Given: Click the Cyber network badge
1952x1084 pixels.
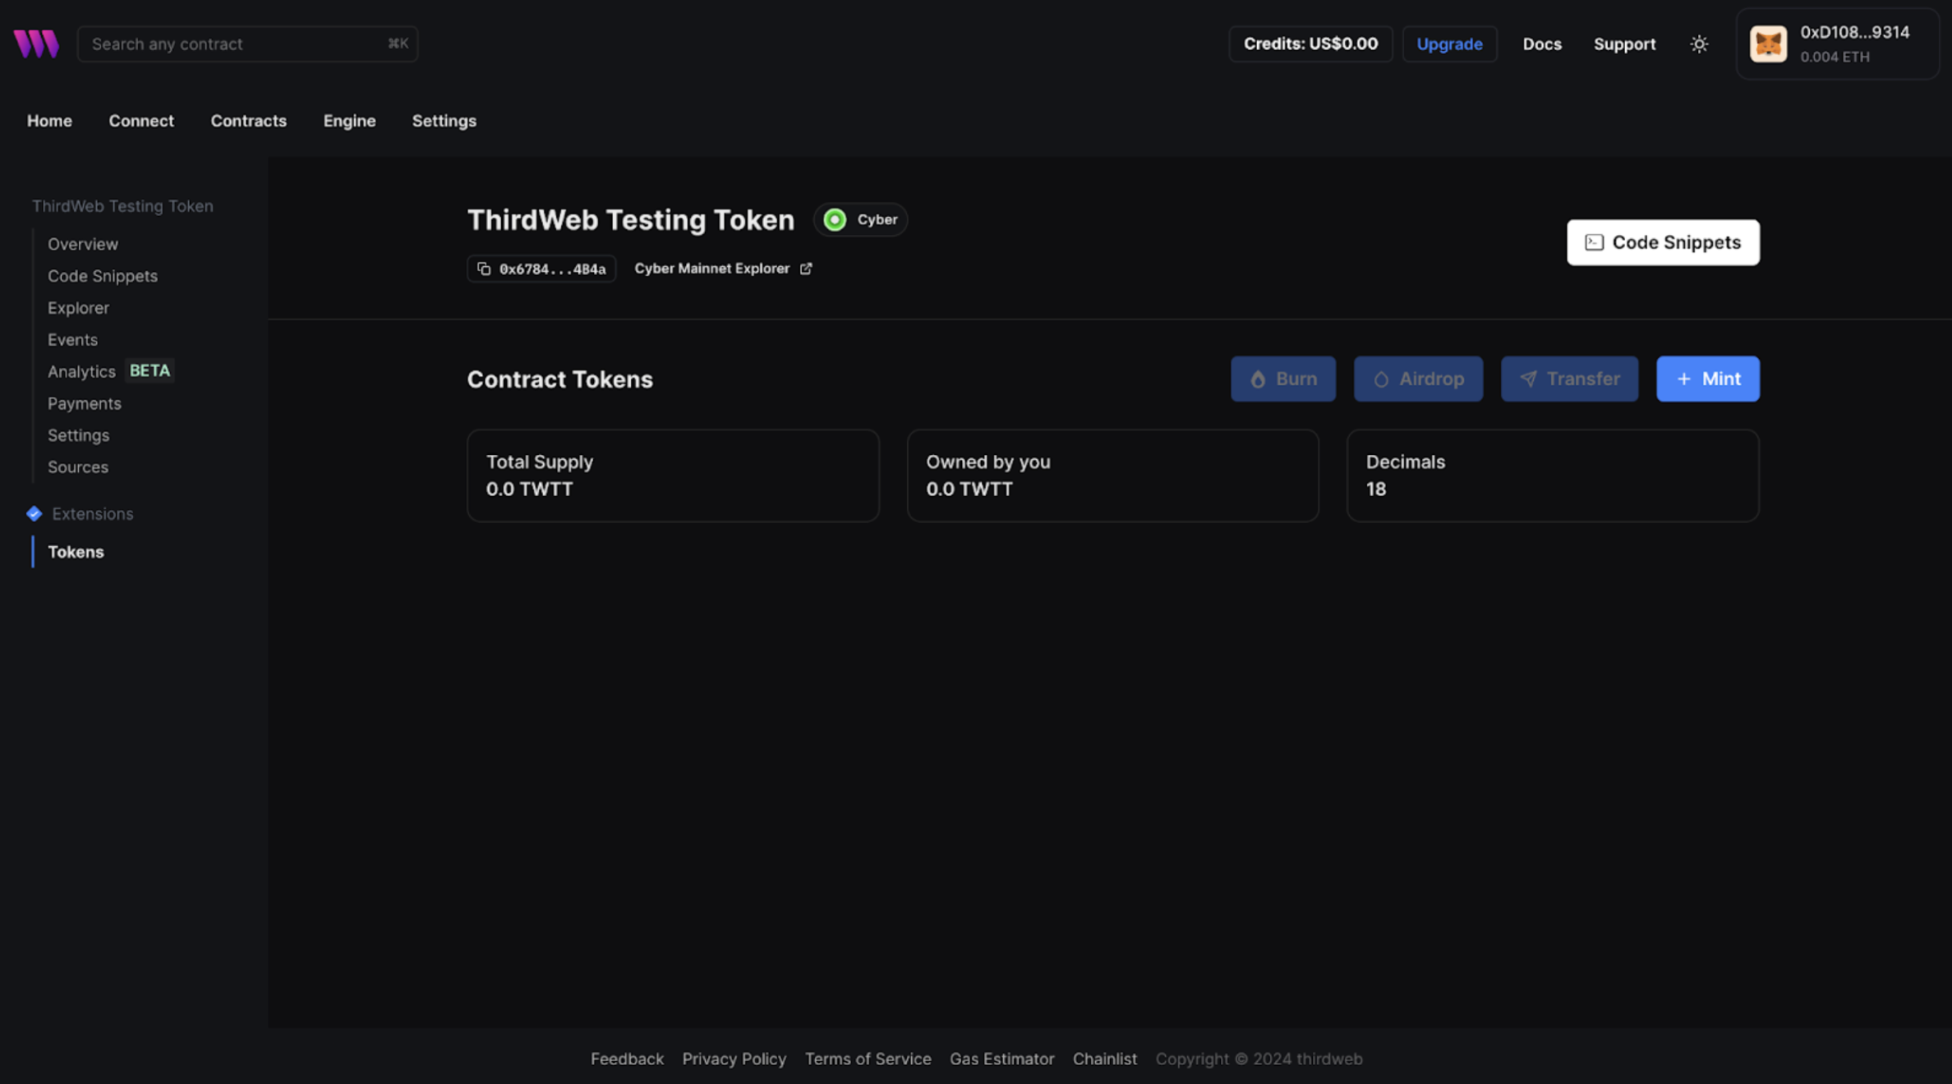Looking at the screenshot, I should 860,219.
